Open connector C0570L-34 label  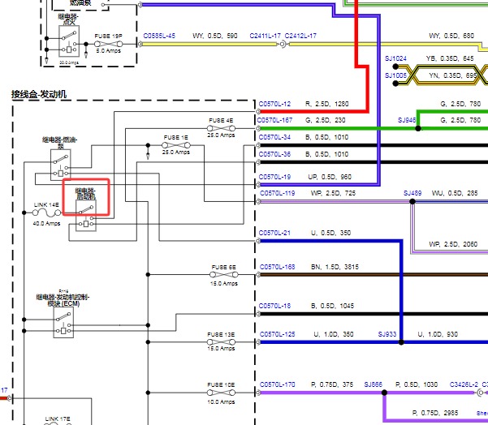coord(274,137)
